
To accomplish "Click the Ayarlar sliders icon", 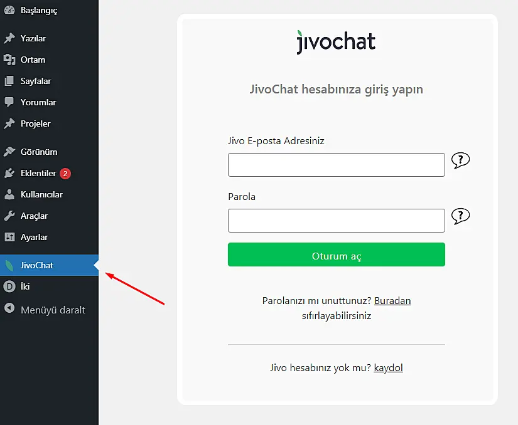I will point(9,237).
